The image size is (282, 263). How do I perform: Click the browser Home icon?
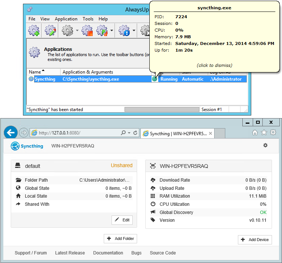(x=255, y=133)
